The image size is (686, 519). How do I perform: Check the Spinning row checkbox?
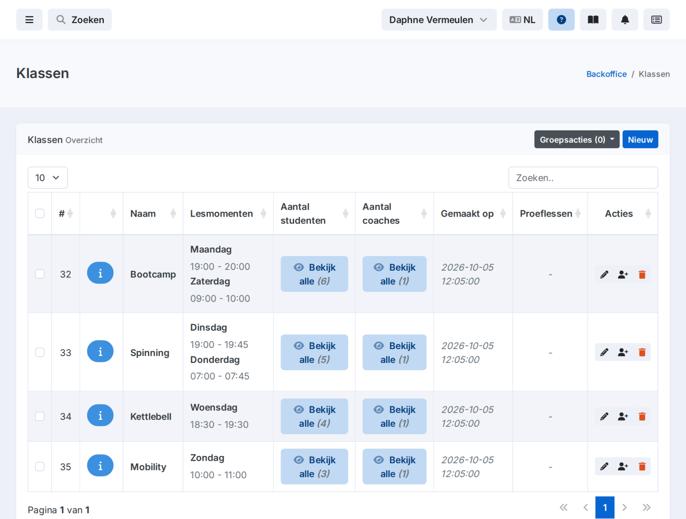click(40, 353)
